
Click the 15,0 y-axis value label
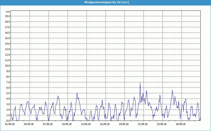7,38
